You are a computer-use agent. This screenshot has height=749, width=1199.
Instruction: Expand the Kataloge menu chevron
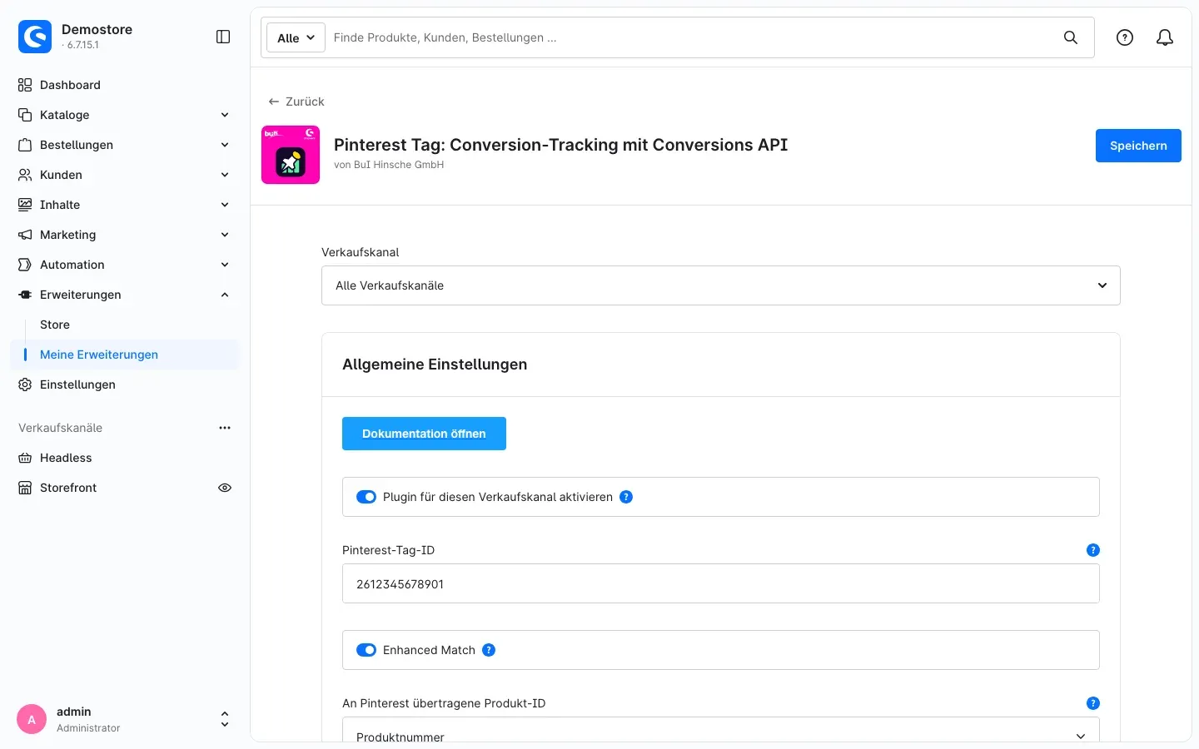pyautogui.click(x=225, y=115)
